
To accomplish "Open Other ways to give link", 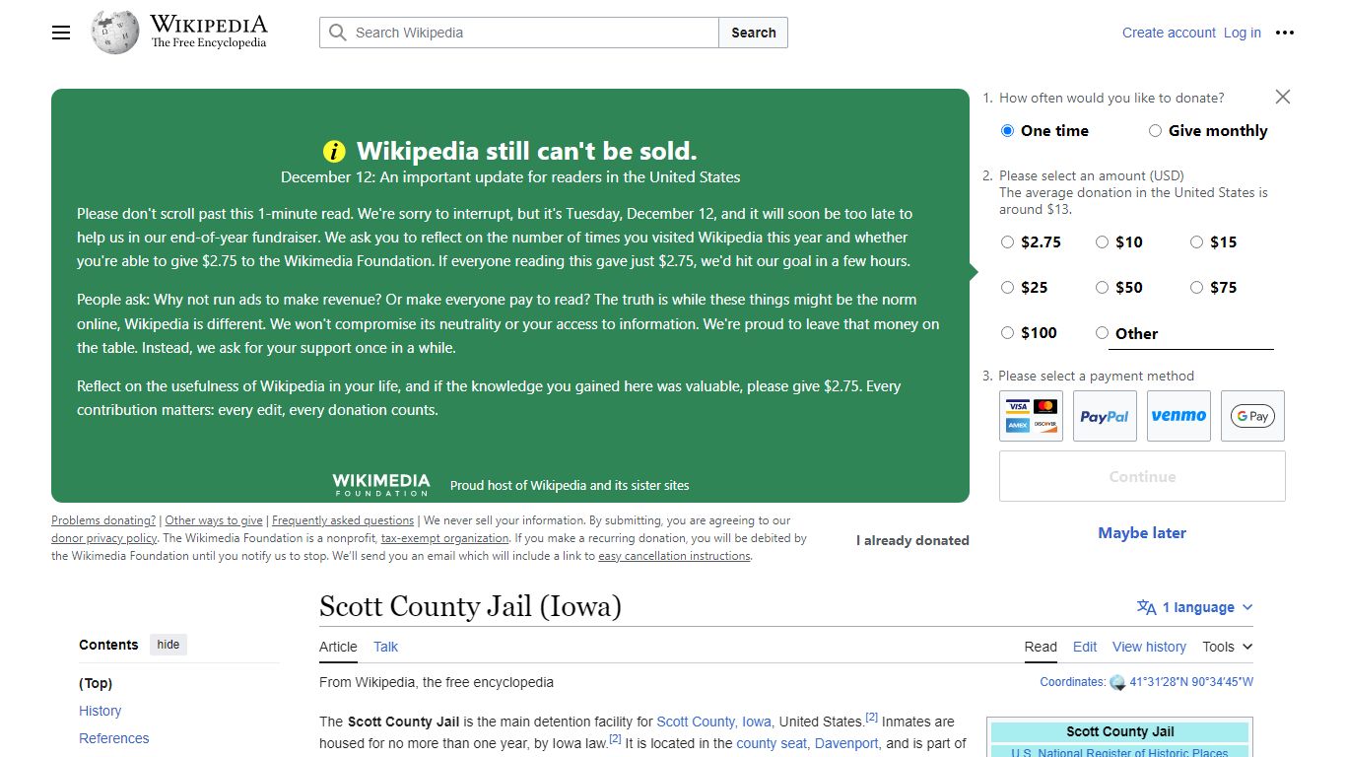I will (x=214, y=520).
